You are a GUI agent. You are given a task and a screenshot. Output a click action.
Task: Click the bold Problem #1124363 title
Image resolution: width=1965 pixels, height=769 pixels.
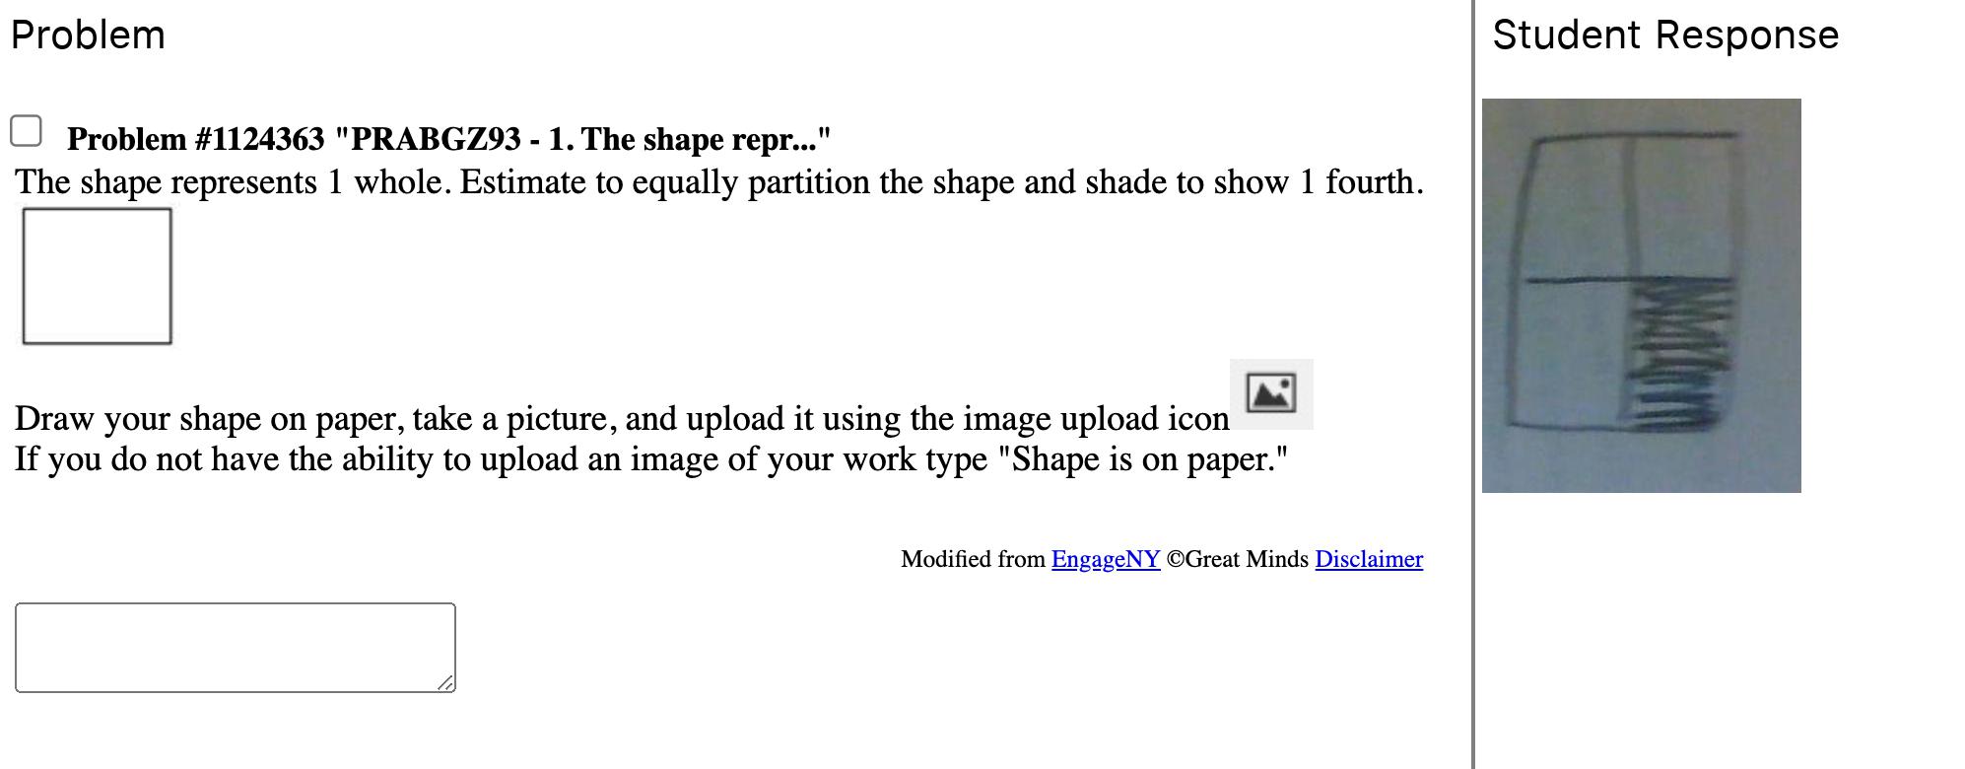(x=448, y=139)
